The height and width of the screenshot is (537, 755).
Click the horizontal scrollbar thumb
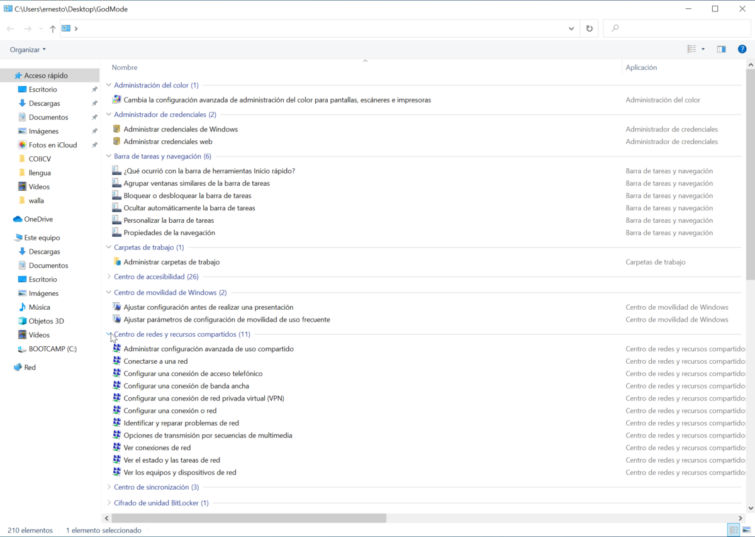[x=249, y=518]
